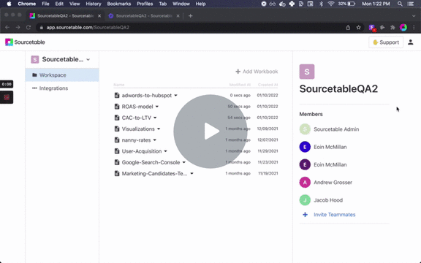Expand the ROAS-model dropdown arrow
The width and height of the screenshot is (421, 263).
tap(157, 107)
